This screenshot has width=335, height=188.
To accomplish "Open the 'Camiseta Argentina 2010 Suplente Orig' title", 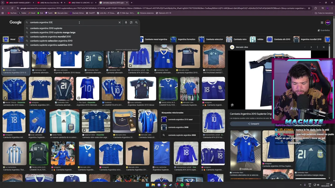I will click(250, 114).
